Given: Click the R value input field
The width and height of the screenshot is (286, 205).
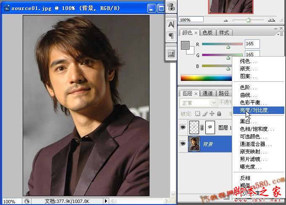Looking at the screenshot, I should pos(252,44).
